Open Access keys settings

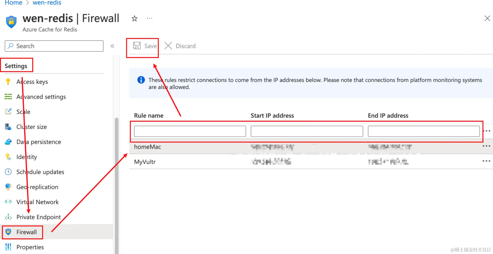[x=32, y=82]
